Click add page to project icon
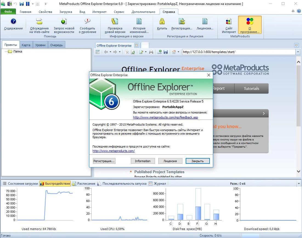 click(159, 52)
